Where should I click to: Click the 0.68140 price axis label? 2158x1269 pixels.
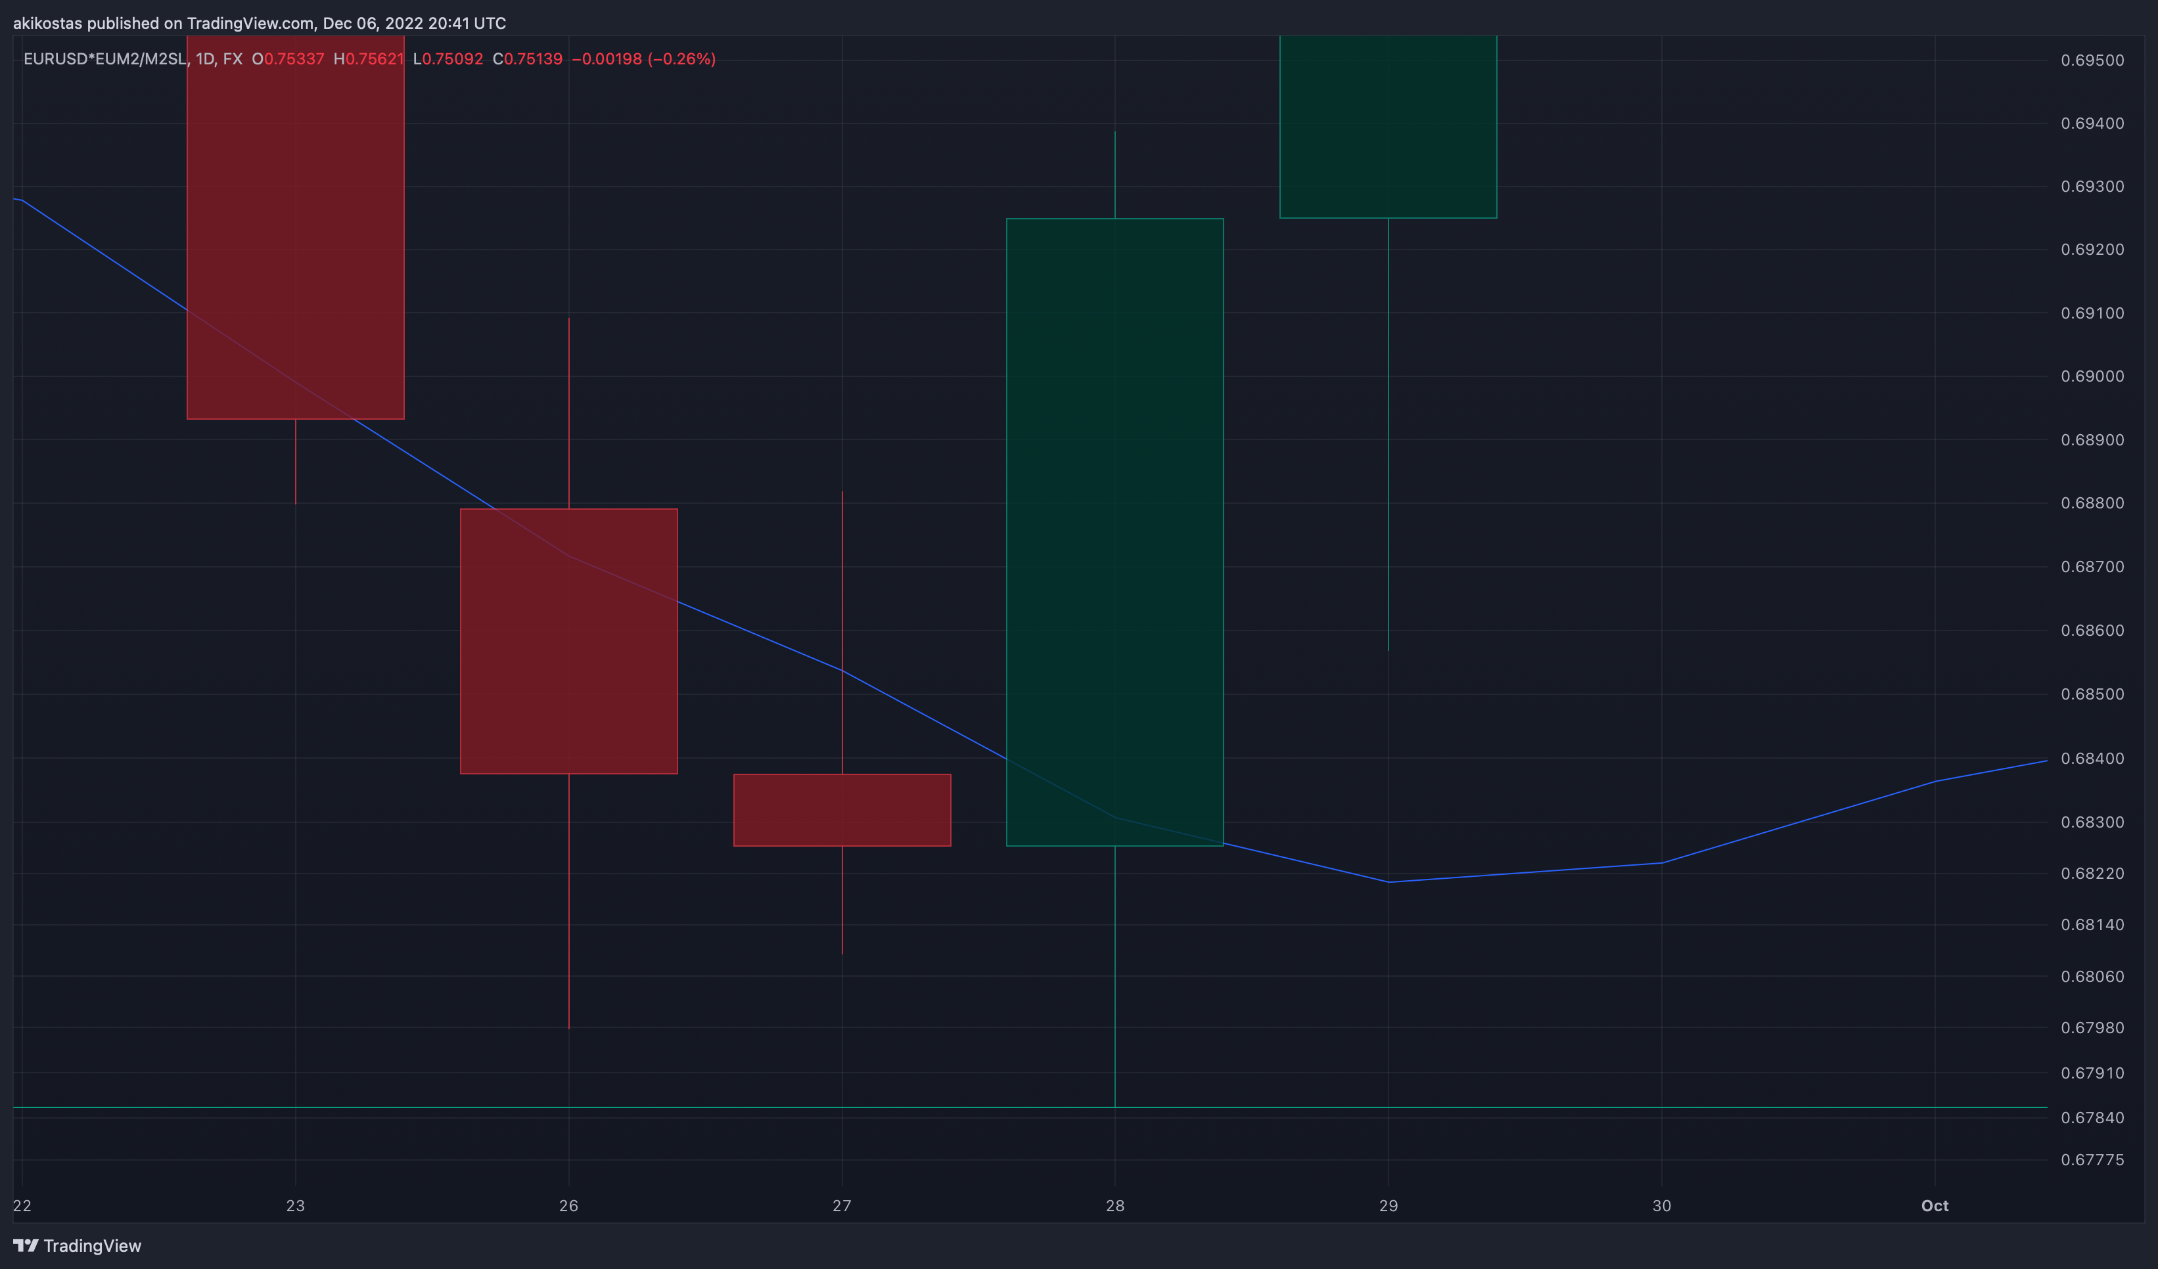click(x=2092, y=925)
